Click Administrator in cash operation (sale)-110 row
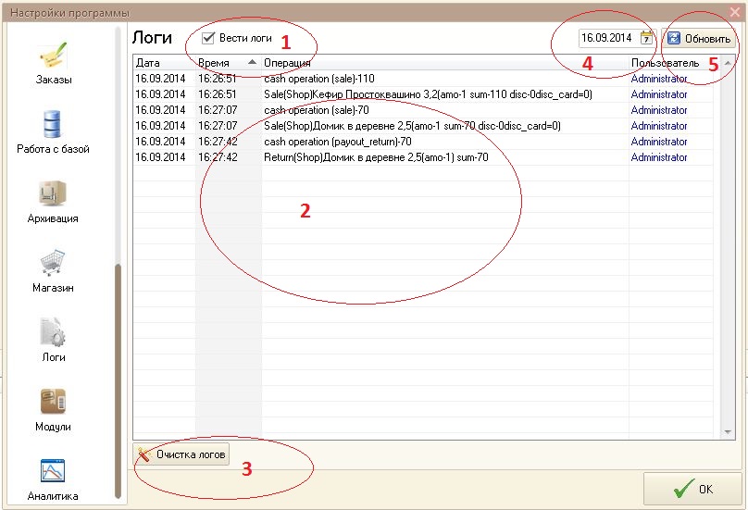The width and height of the screenshot is (748, 510). click(659, 79)
